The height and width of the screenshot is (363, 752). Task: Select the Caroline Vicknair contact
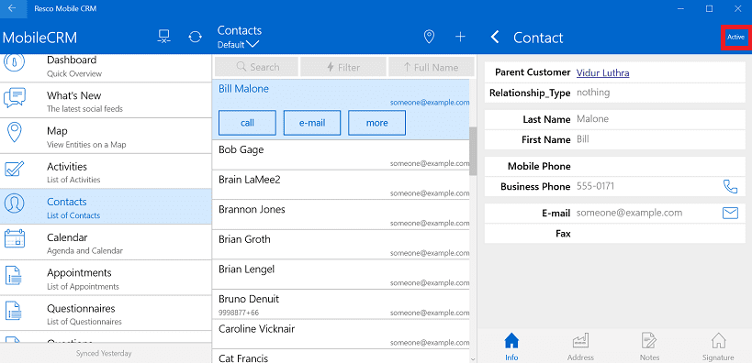click(341, 335)
